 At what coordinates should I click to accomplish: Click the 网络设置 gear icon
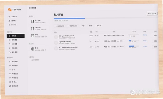[10, 74]
